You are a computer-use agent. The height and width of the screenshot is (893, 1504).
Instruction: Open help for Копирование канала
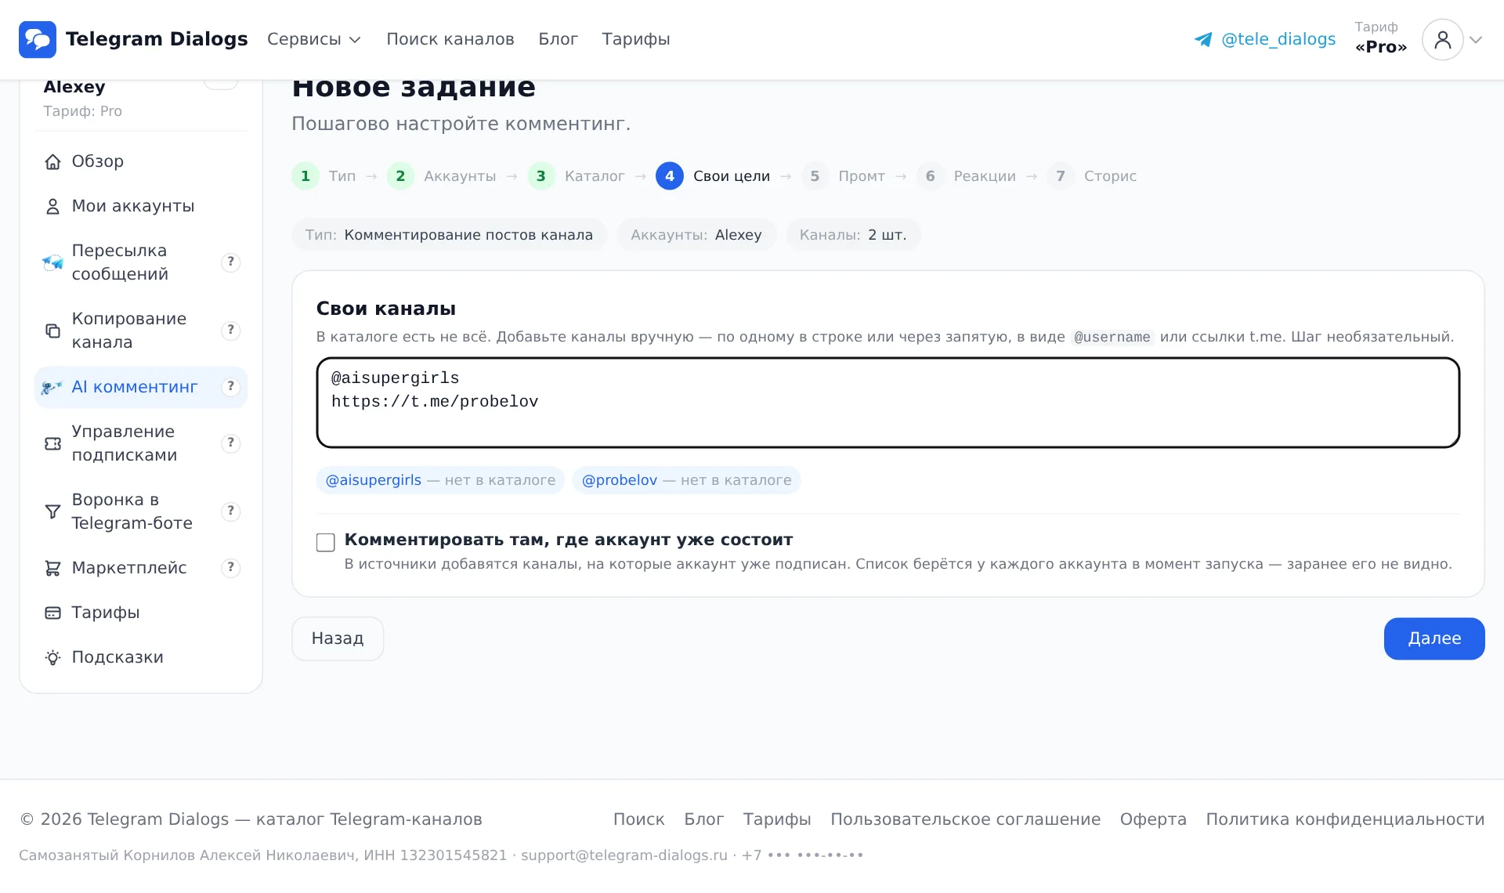[x=230, y=331]
